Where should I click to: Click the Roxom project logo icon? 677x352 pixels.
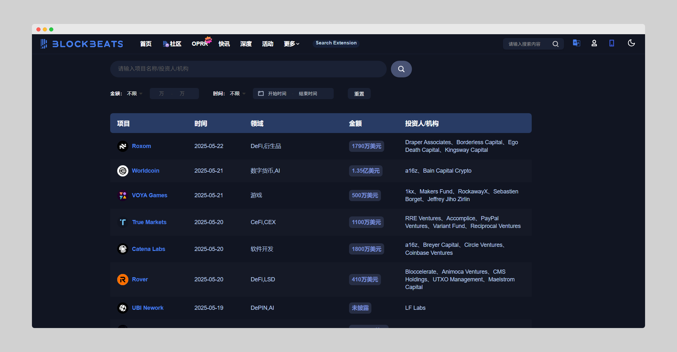tap(123, 146)
